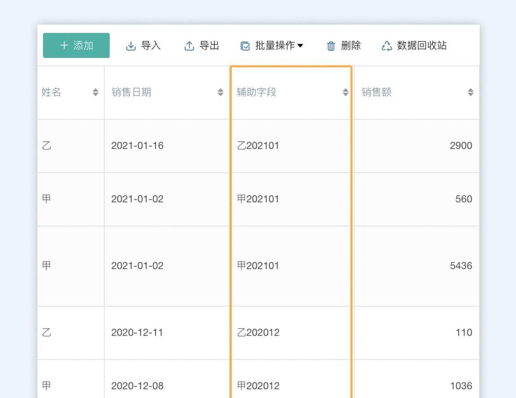Viewport: 516px width, 398px height.
Task: Click the 姓名 column header text
Action: (x=51, y=92)
